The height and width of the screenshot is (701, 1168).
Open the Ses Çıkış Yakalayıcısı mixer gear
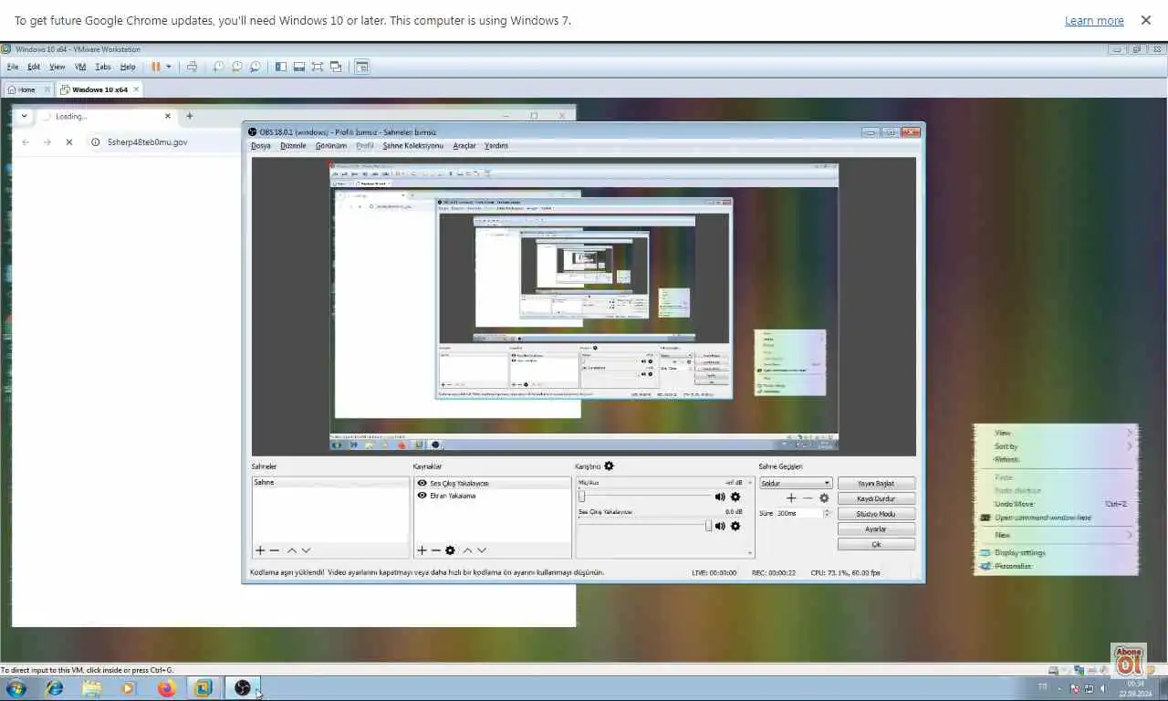[735, 526]
